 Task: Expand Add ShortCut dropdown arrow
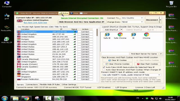point(121,30)
